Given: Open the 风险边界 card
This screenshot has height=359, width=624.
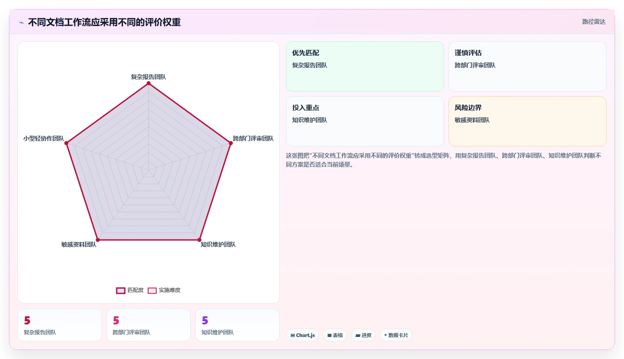Looking at the screenshot, I should [527, 121].
